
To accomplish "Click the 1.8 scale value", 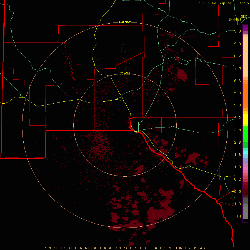I will 237,155.
